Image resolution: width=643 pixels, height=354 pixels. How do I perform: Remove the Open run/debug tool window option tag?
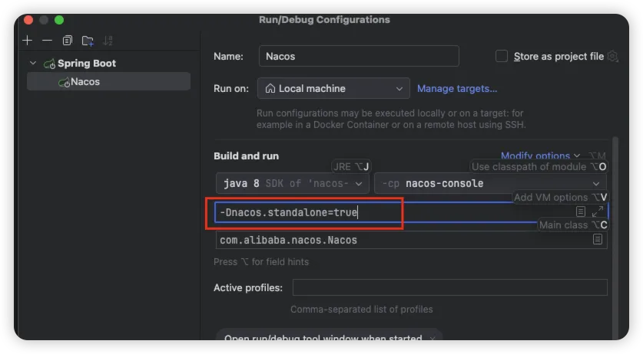[433, 339]
